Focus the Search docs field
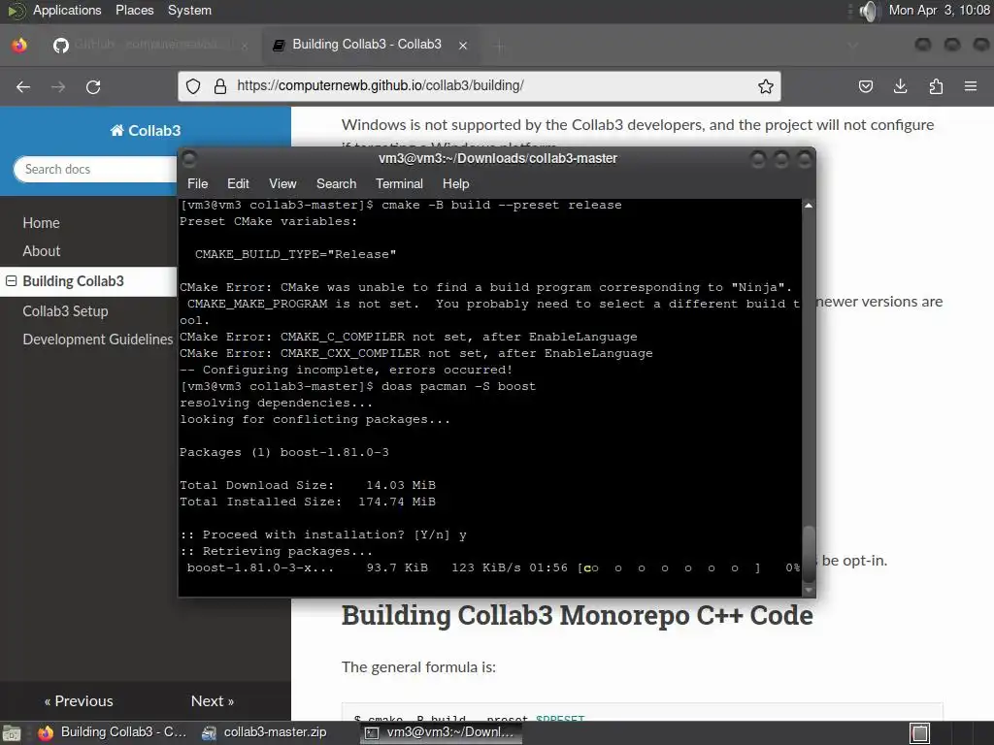Image resolution: width=994 pixels, height=745 pixels. coord(95,169)
